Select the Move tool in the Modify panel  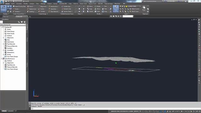point(90,6)
